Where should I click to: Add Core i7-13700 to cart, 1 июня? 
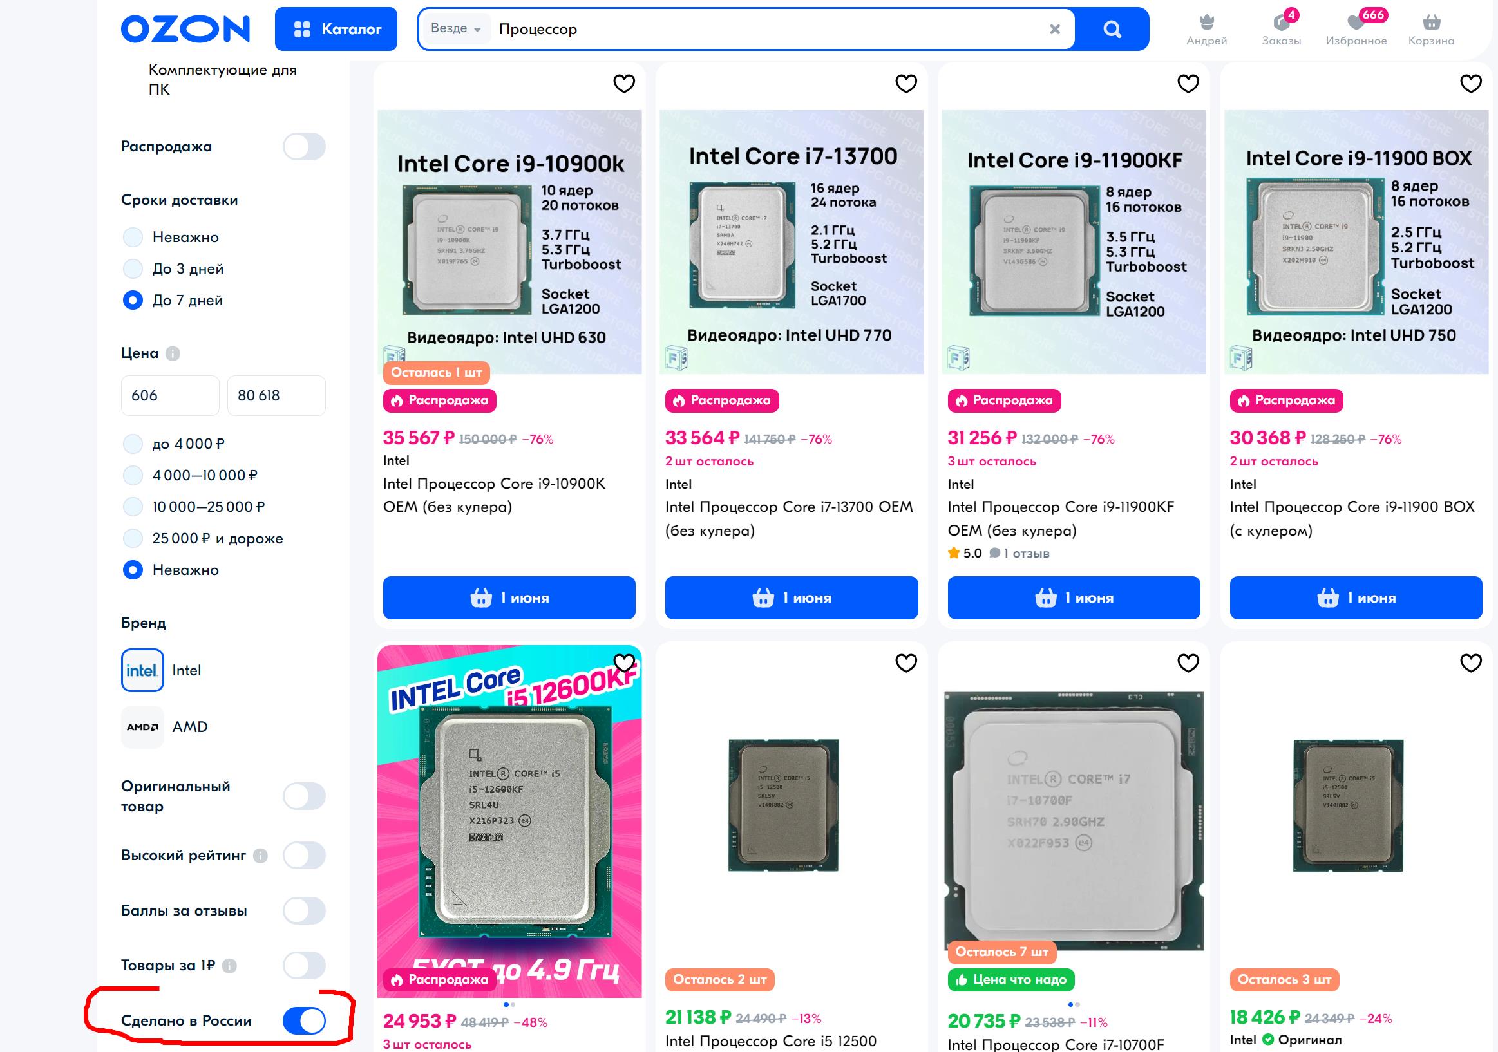point(792,597)
